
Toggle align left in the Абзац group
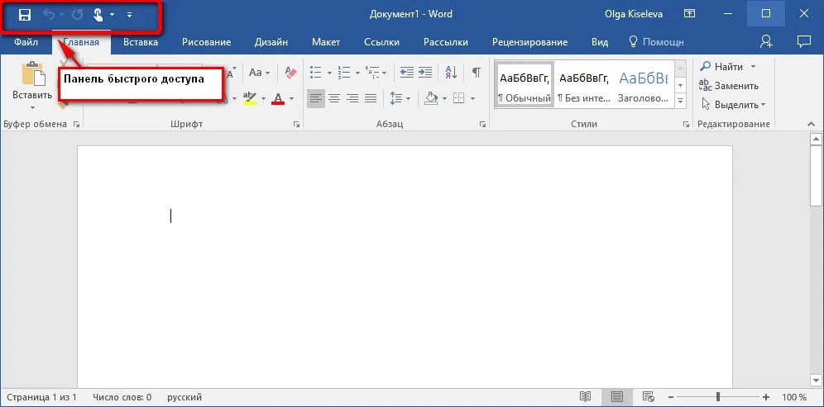(x=316, y=98)
